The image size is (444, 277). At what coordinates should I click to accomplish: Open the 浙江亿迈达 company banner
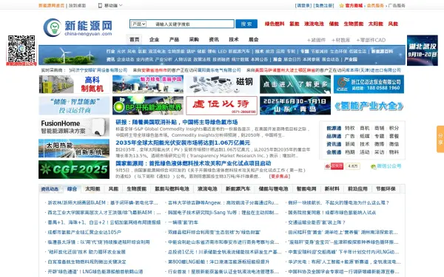(x=369, y=84)
